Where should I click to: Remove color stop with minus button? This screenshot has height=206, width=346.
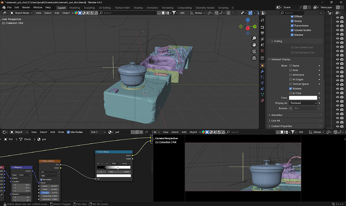tap(102, 163)
